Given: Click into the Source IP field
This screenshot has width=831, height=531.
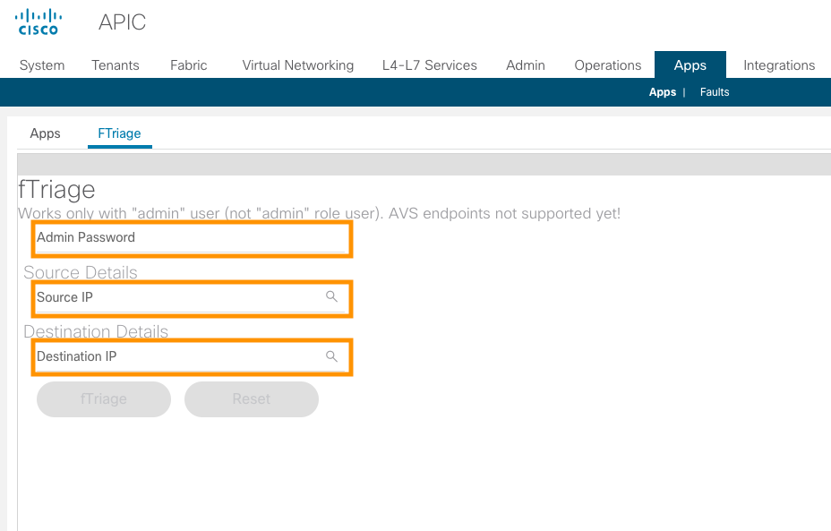Looking at the screenshot, I should click(179, 297).
